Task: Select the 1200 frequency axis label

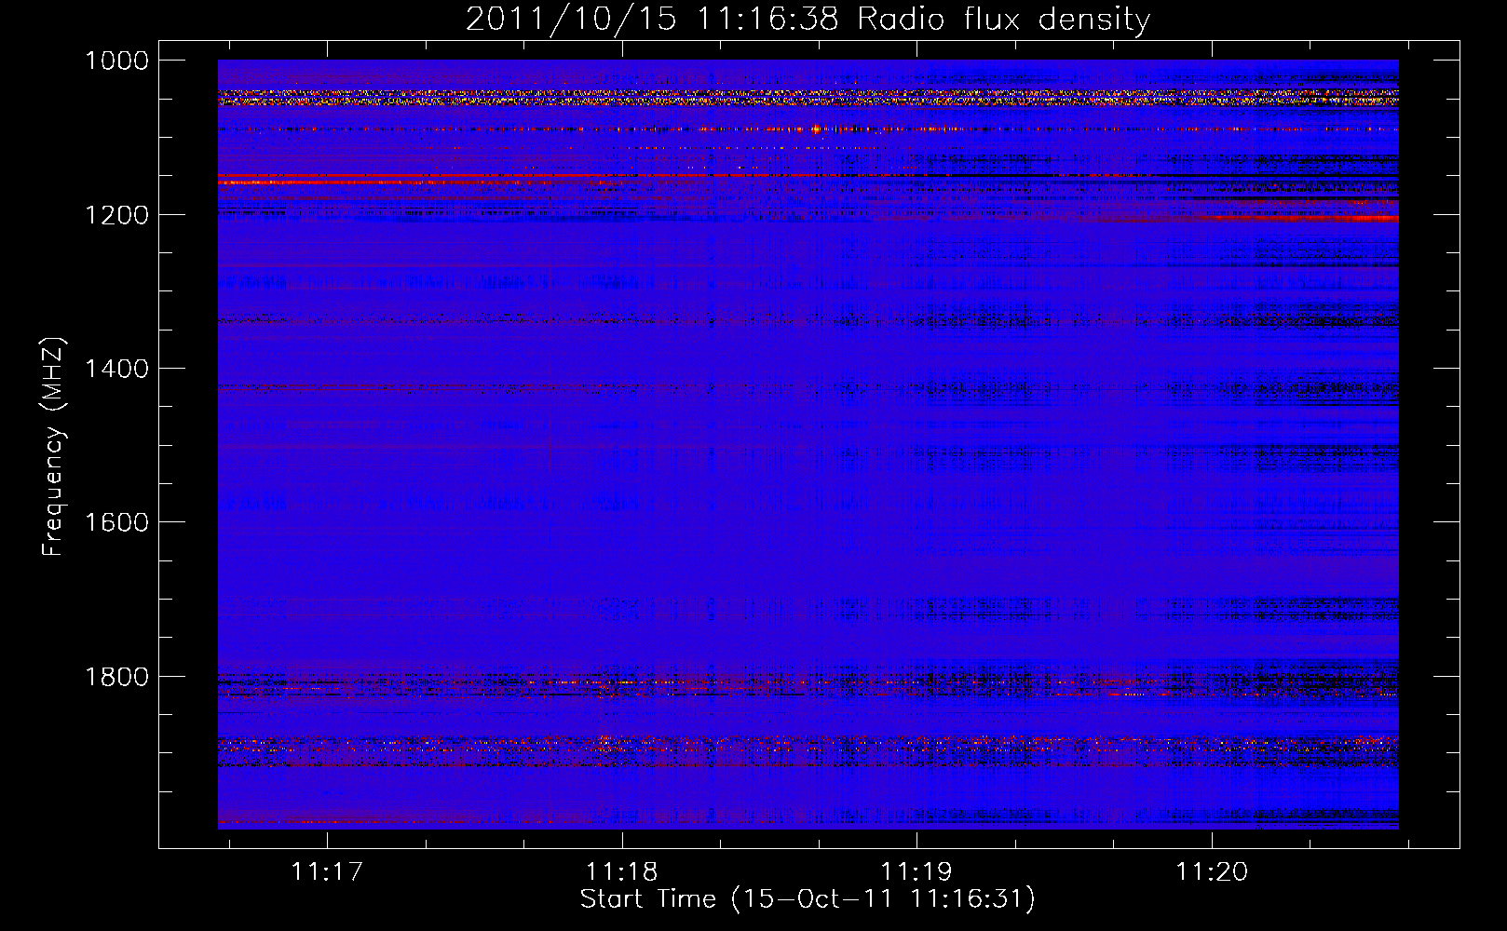Action: point(116,215)
